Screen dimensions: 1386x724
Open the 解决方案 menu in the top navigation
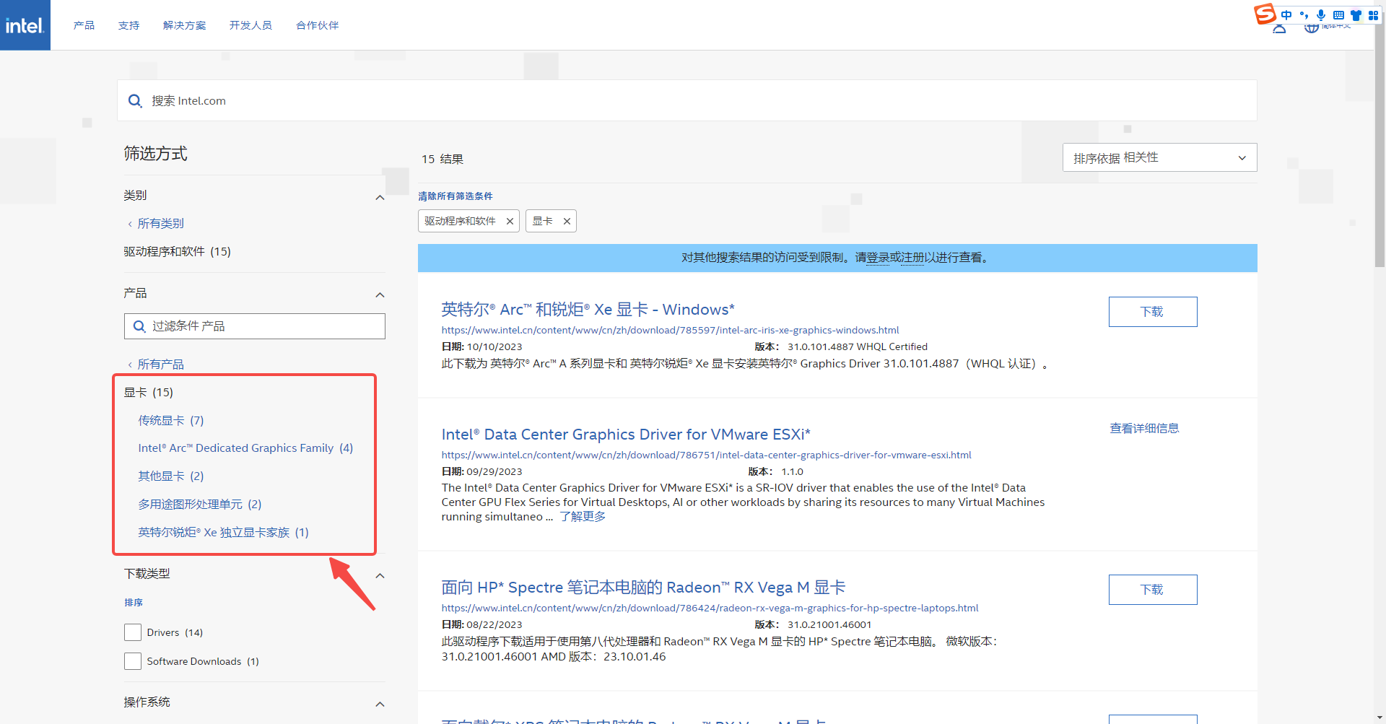(x=184, y=25)
